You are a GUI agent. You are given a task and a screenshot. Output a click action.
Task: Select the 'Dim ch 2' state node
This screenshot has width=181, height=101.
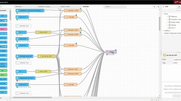[x=22, y=45]
